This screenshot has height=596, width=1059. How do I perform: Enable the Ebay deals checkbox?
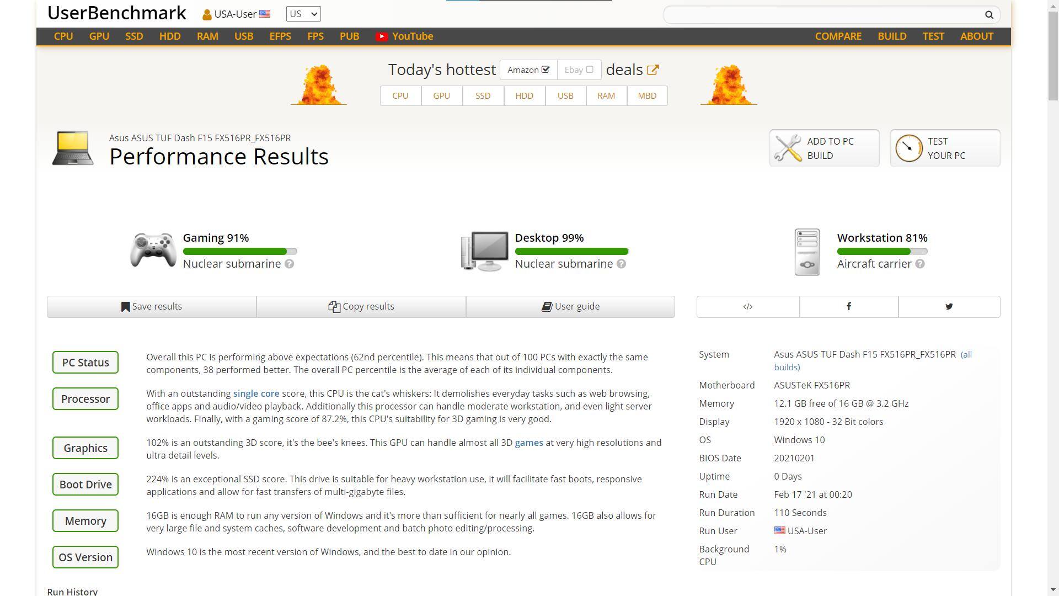590,70
